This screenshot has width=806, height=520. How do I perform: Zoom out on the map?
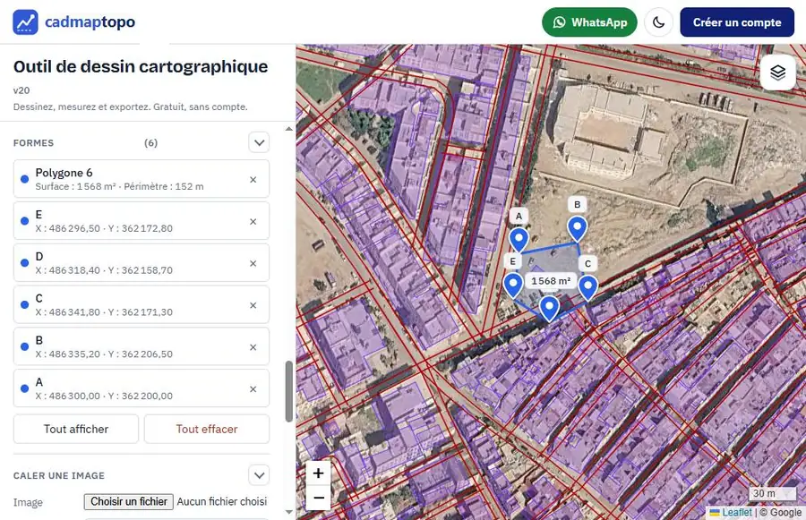[318, 498]
